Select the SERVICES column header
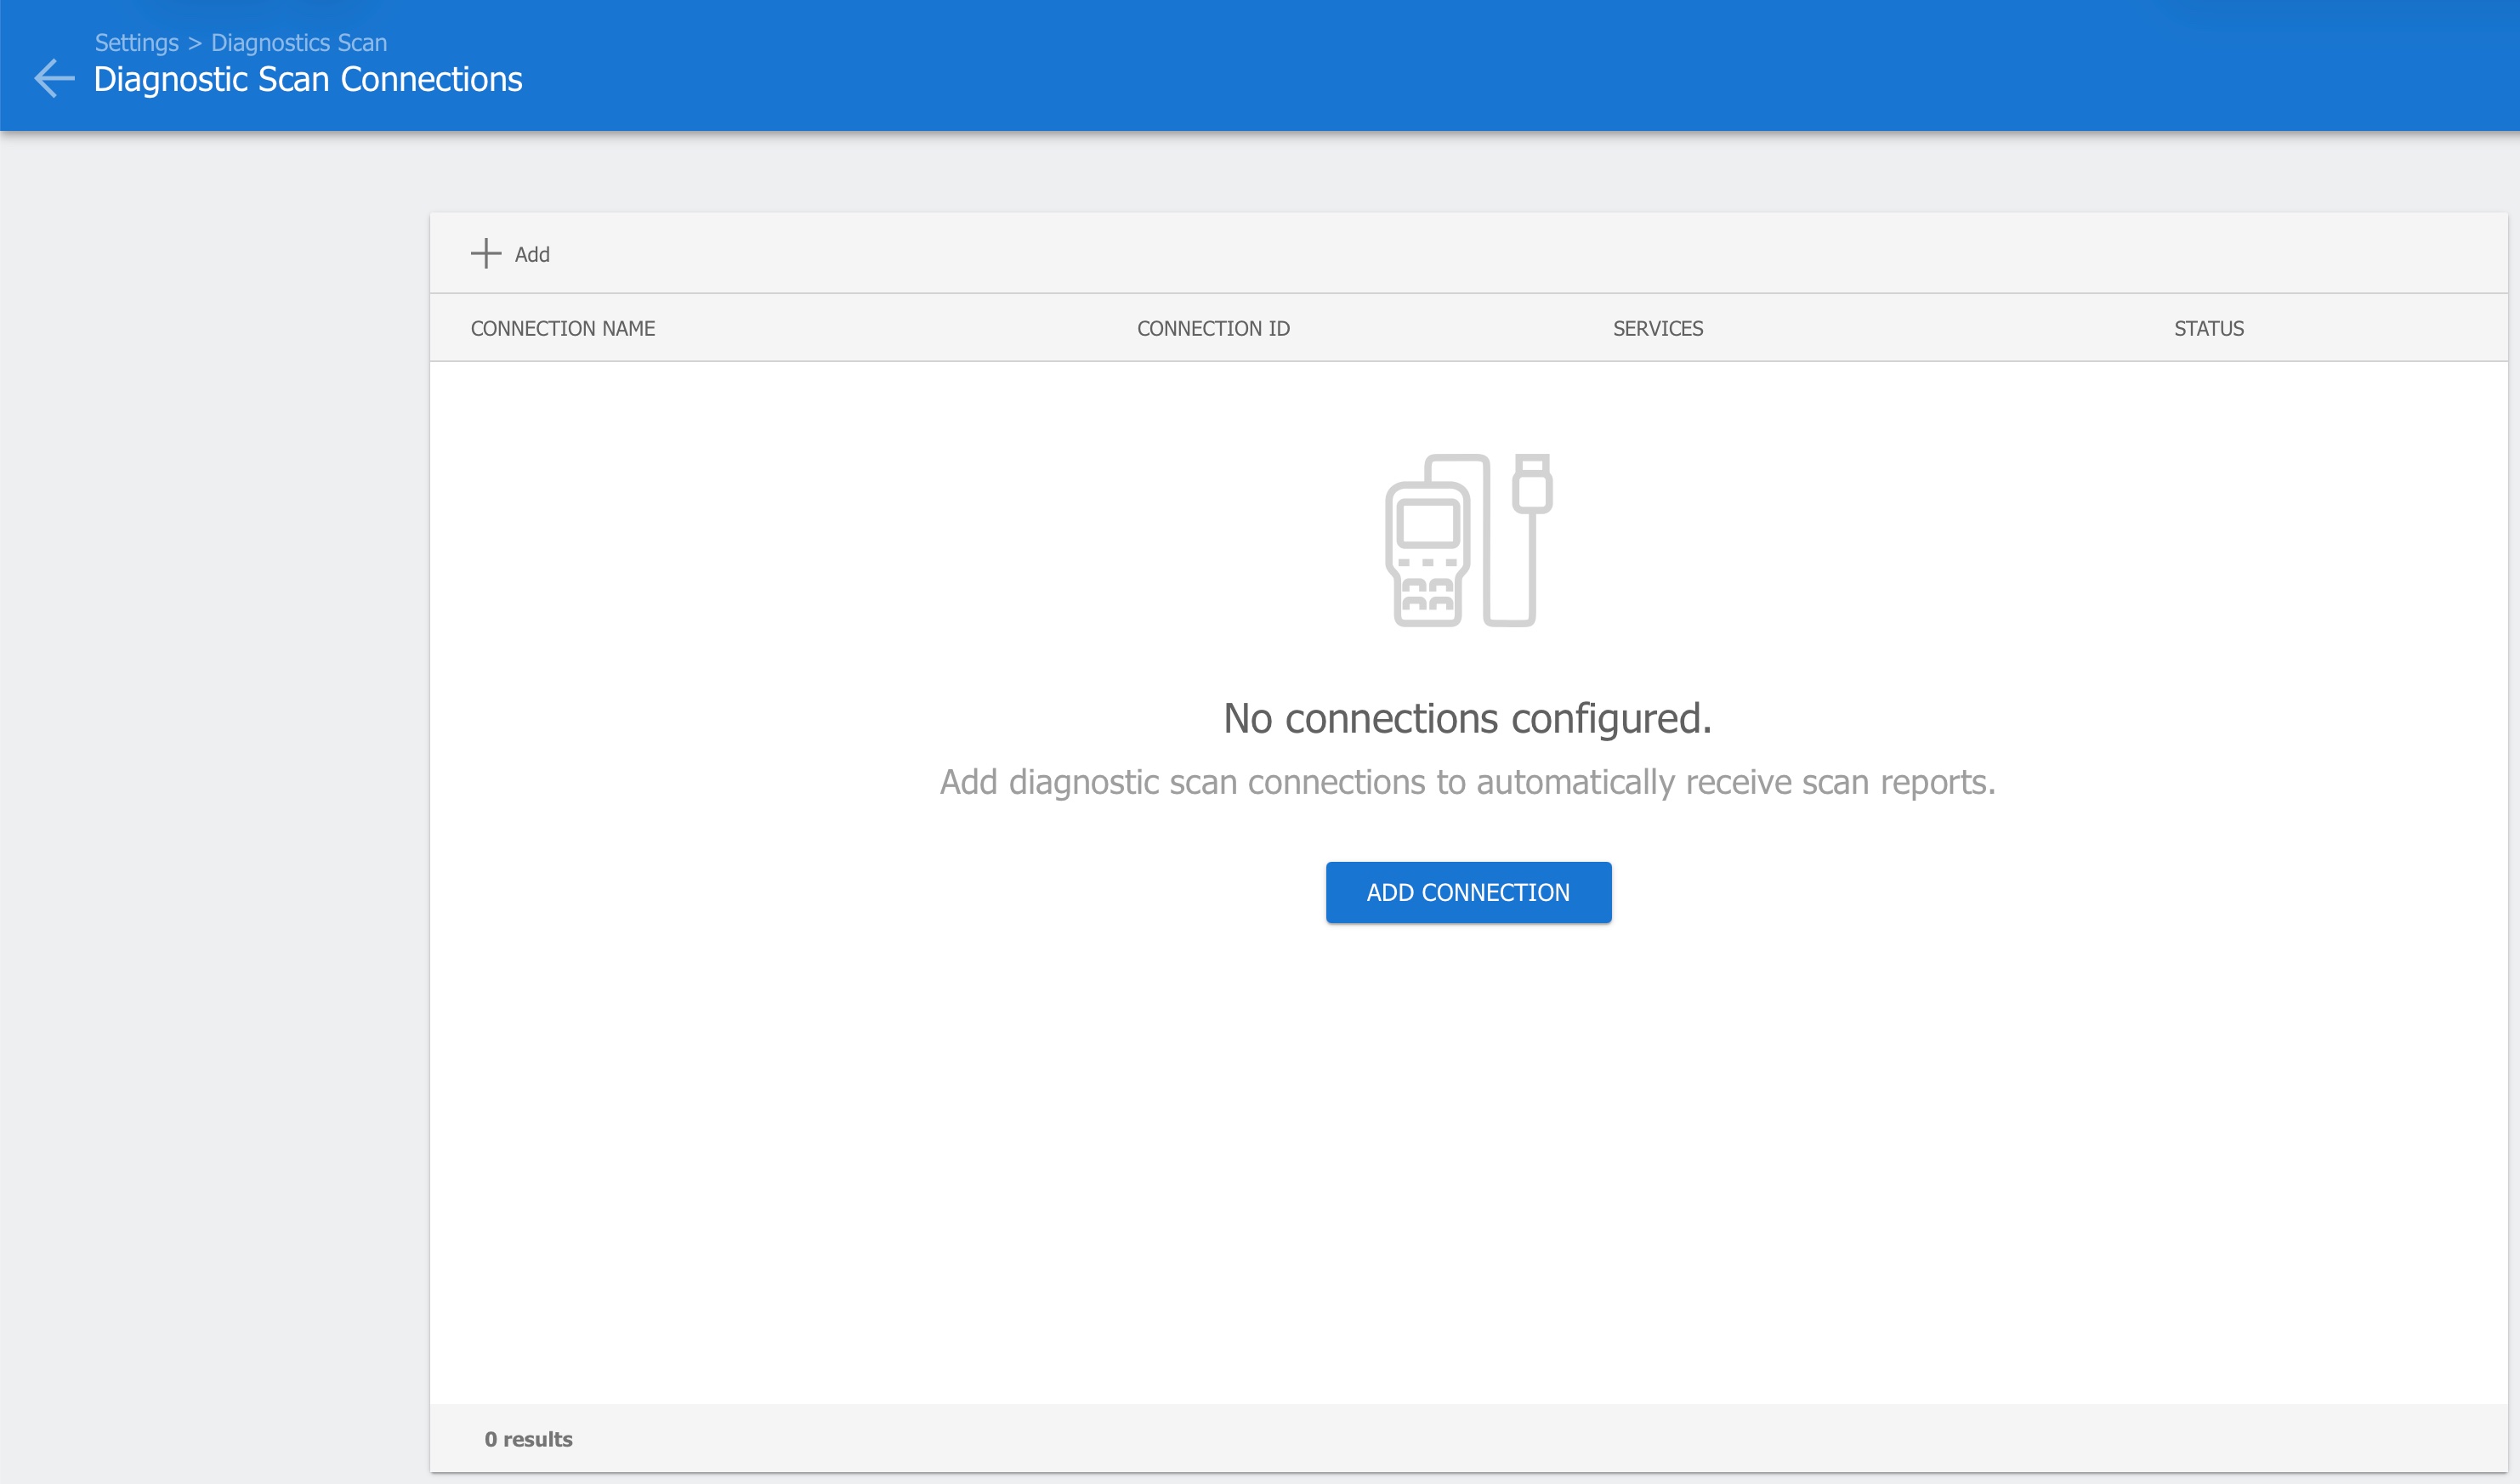Image resolution: width=2520 pixels, height=1484 pixels. pyautogui.click(x=1658, y=328)
